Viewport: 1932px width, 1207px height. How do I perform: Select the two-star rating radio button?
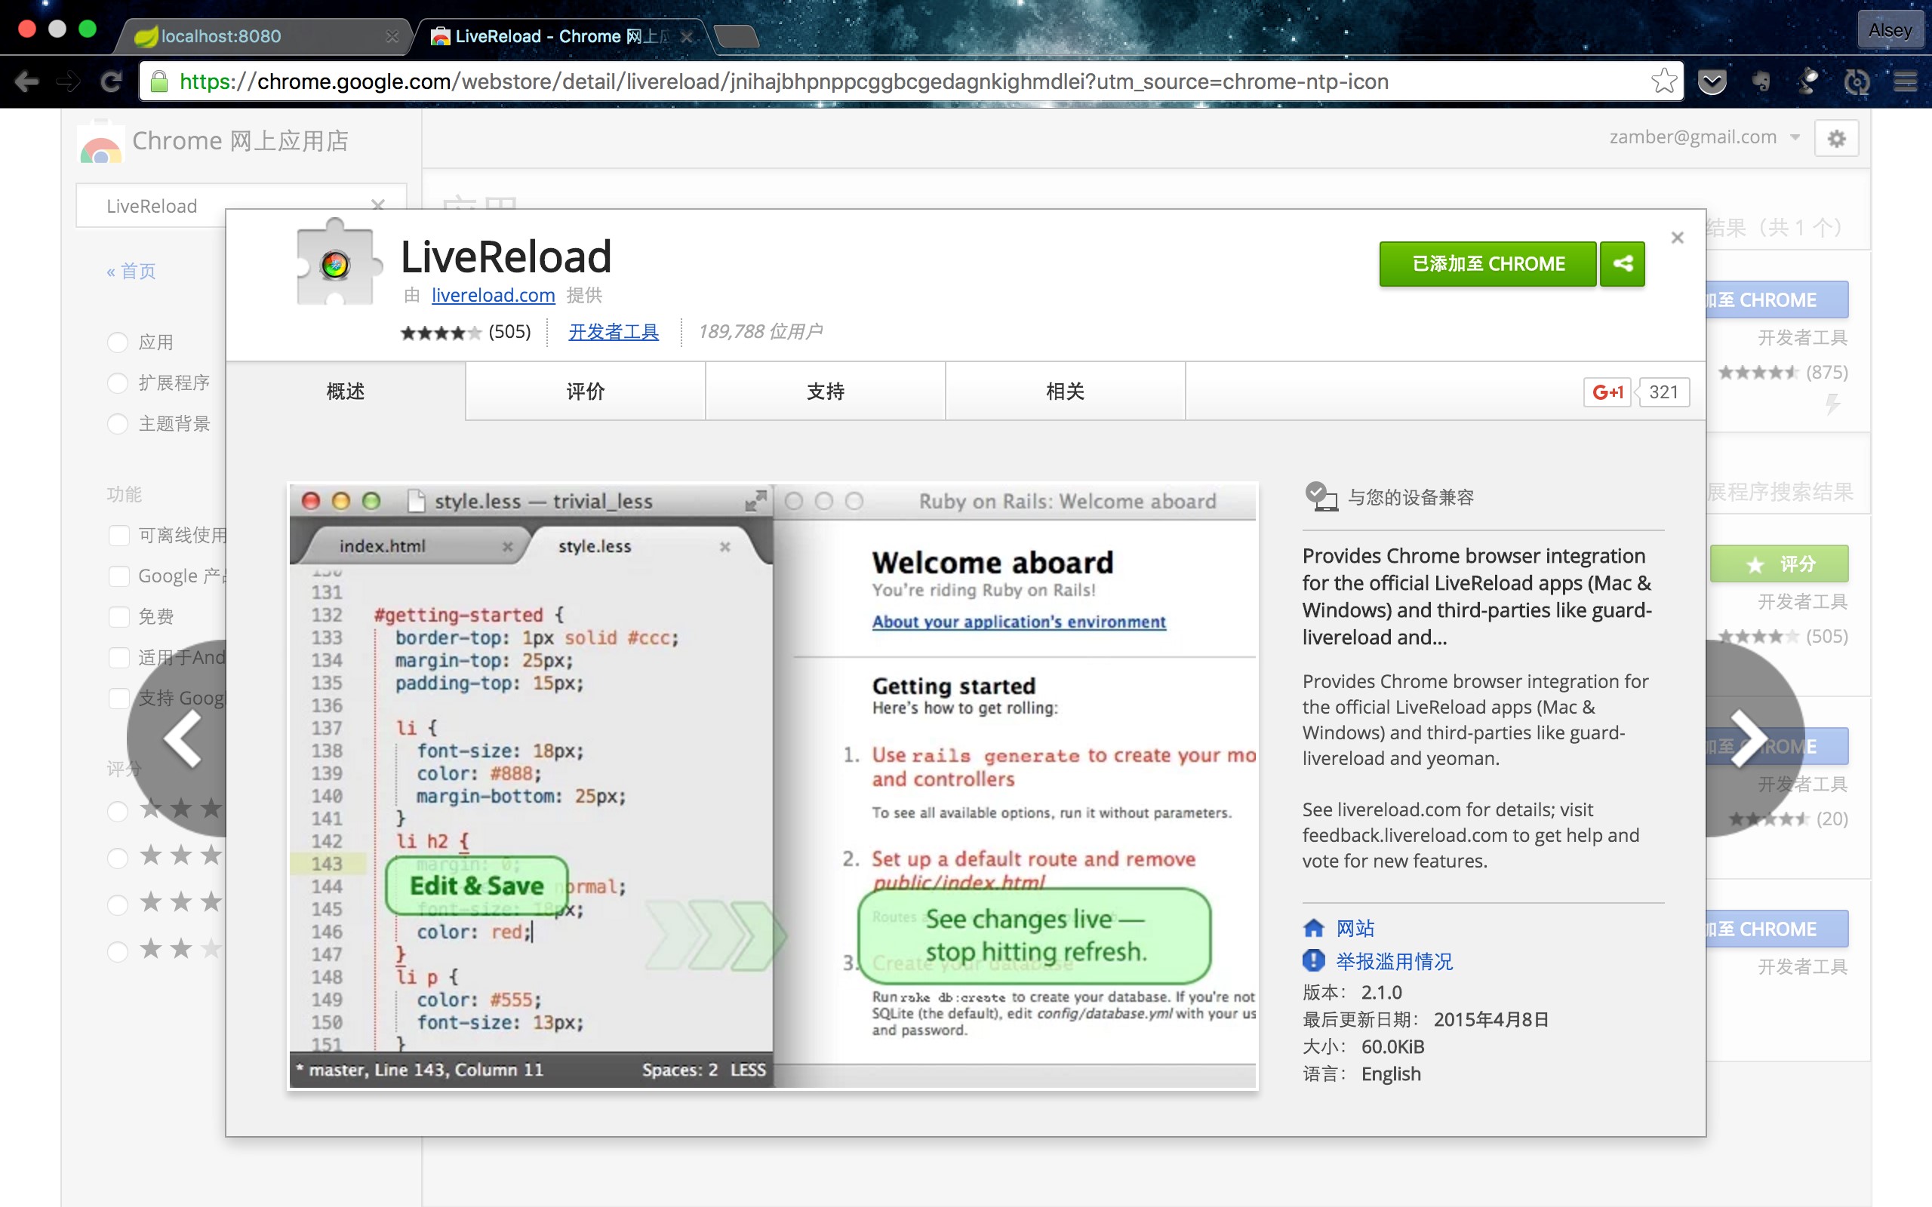(x=118, y=950)
